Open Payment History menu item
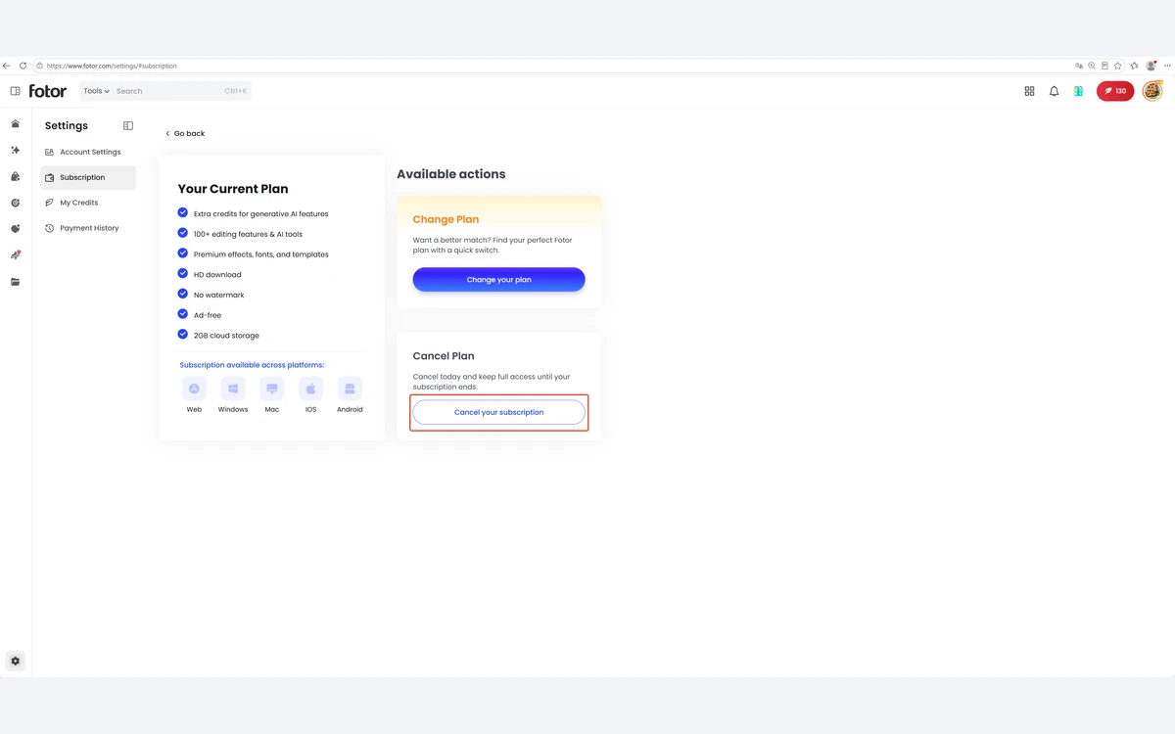The height and width of the screenshot is (734, 1175). pos(88,228)
